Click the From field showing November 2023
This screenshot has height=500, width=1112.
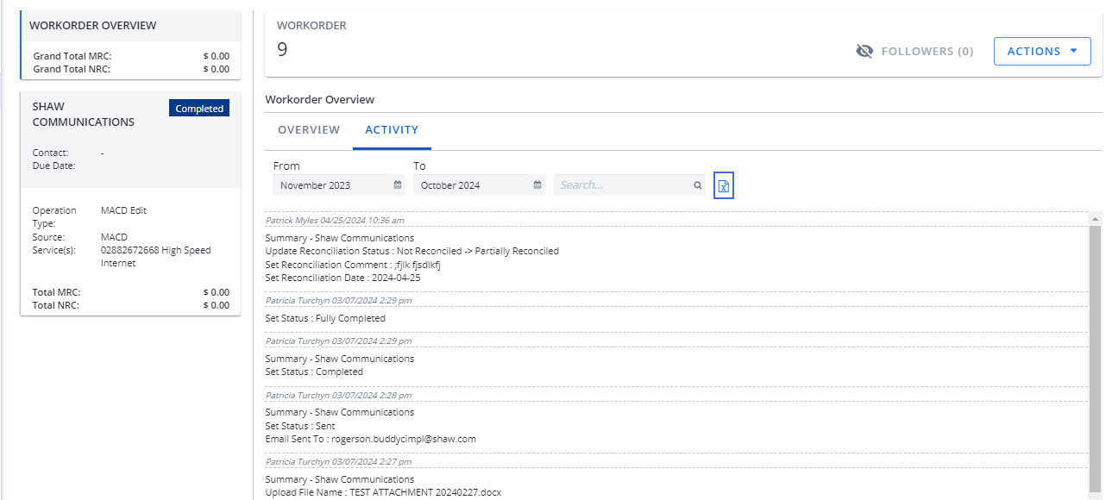click(x=332, y=185)
